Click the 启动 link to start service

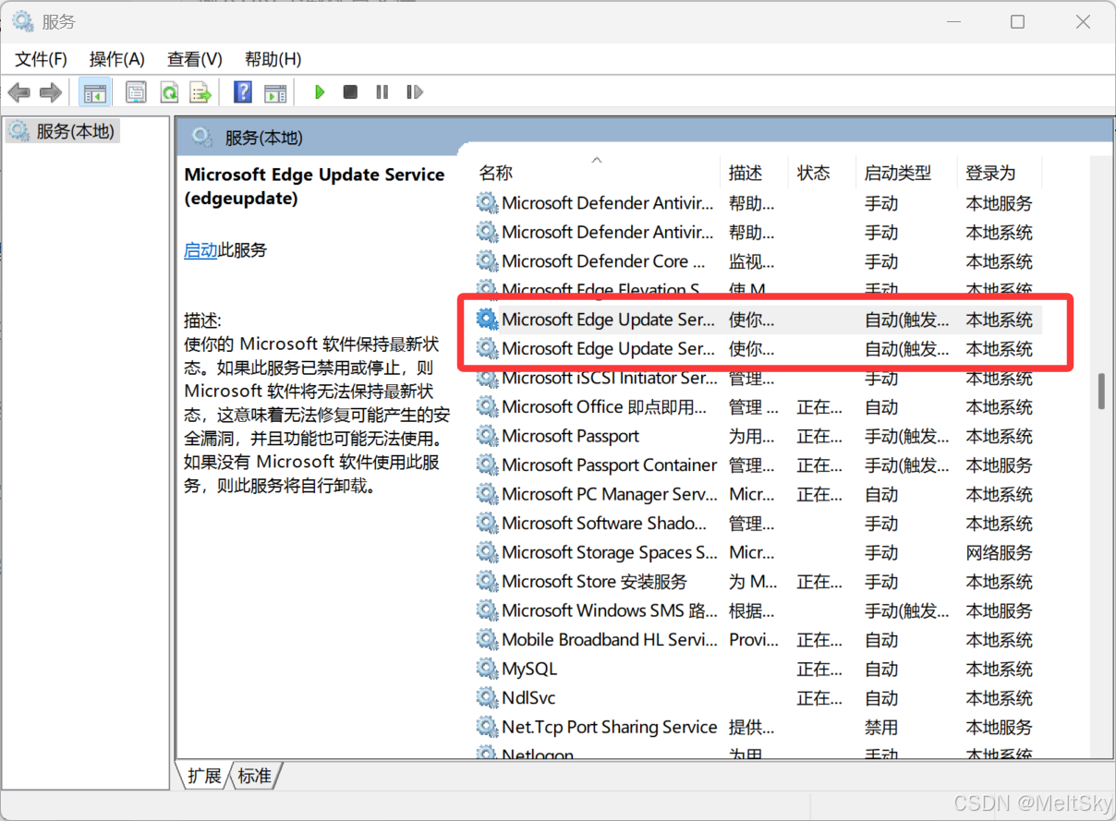click(x=200, y=250)
